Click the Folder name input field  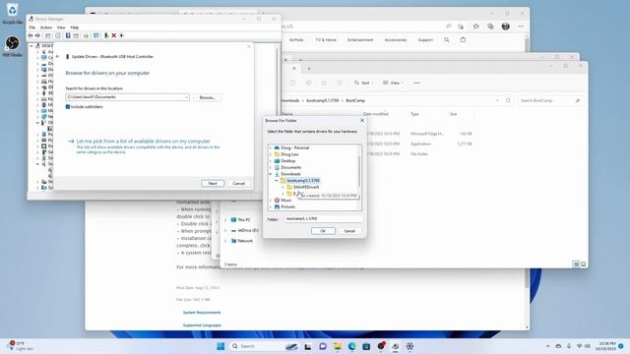coord(323,218)
